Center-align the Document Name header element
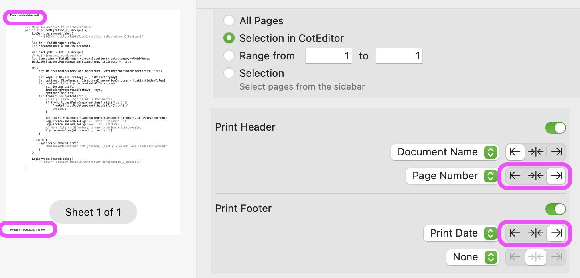Image resolution: width=580 pixels, height=278 pixels. 536,152
